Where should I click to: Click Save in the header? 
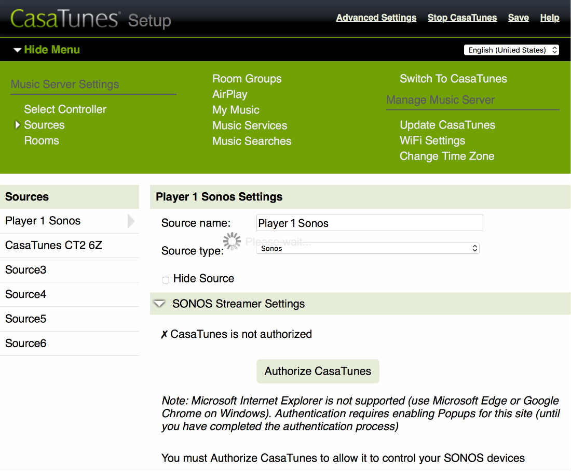518,18
